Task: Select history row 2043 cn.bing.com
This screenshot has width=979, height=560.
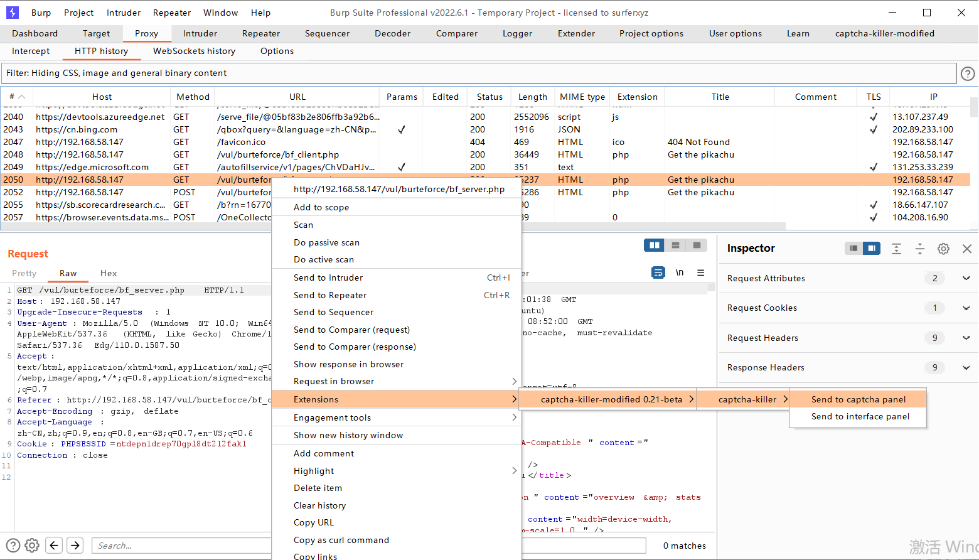Action: pos(485,129)
